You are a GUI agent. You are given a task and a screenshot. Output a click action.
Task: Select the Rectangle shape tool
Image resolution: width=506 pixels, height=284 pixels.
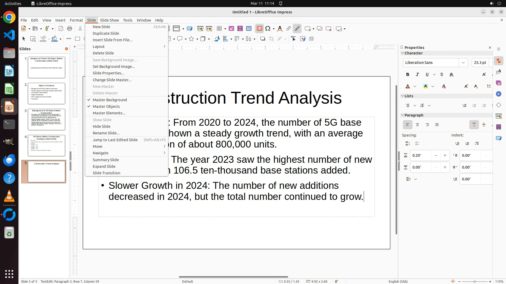[77, 39]
